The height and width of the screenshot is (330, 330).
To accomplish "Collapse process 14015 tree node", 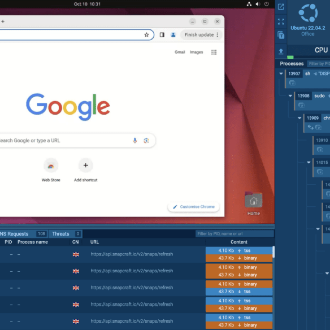I will (309, 162).
